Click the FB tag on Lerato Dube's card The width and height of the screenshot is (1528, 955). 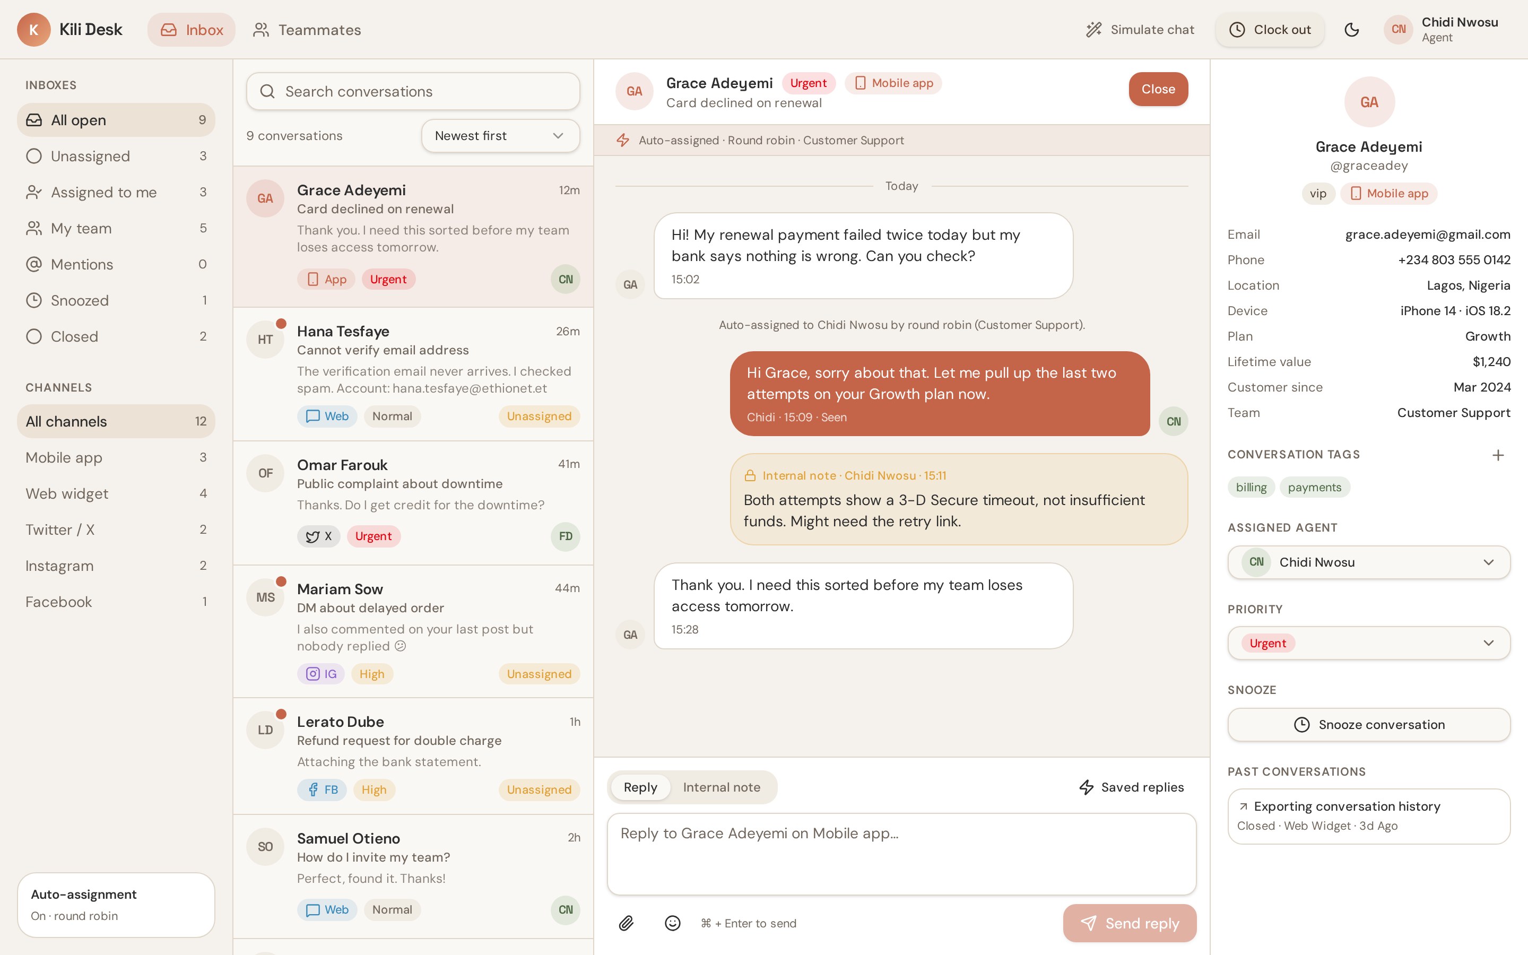click(322, 789)
